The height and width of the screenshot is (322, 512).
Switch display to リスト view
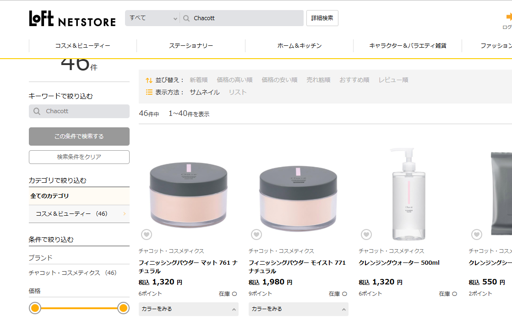237,93
